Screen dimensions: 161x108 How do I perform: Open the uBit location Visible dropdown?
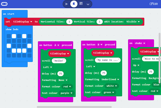point(133,22)
